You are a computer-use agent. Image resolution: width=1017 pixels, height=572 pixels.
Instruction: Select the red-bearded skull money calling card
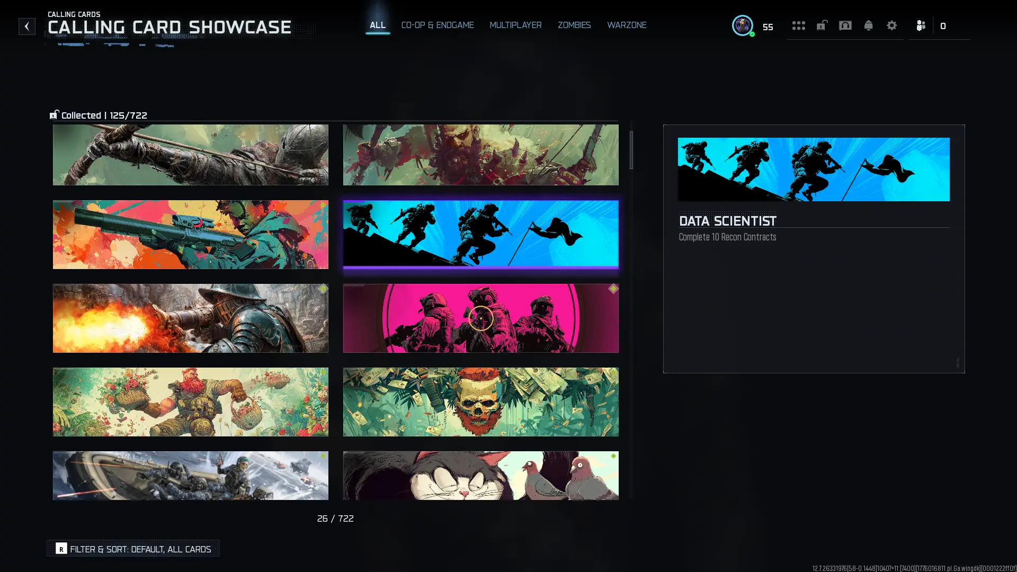pyautogui.click(x=480, y=402)
